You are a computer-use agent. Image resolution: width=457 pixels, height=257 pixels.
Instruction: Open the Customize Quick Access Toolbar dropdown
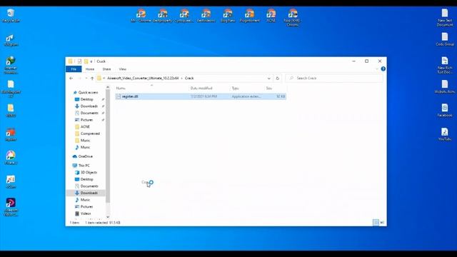91,61
